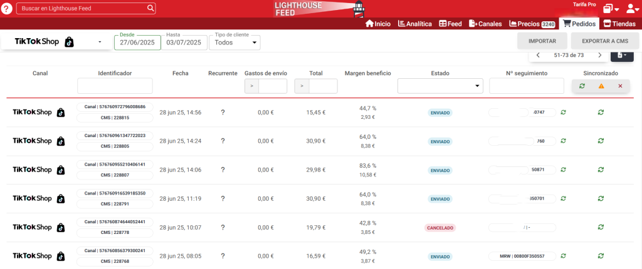Filter by sync warning triangle icon
642x269 pixels.
pos(601,86)
